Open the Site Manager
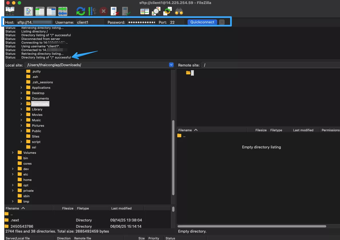Image resolution: width=340 pixels, height=240 pixels. tap(10, 11)
